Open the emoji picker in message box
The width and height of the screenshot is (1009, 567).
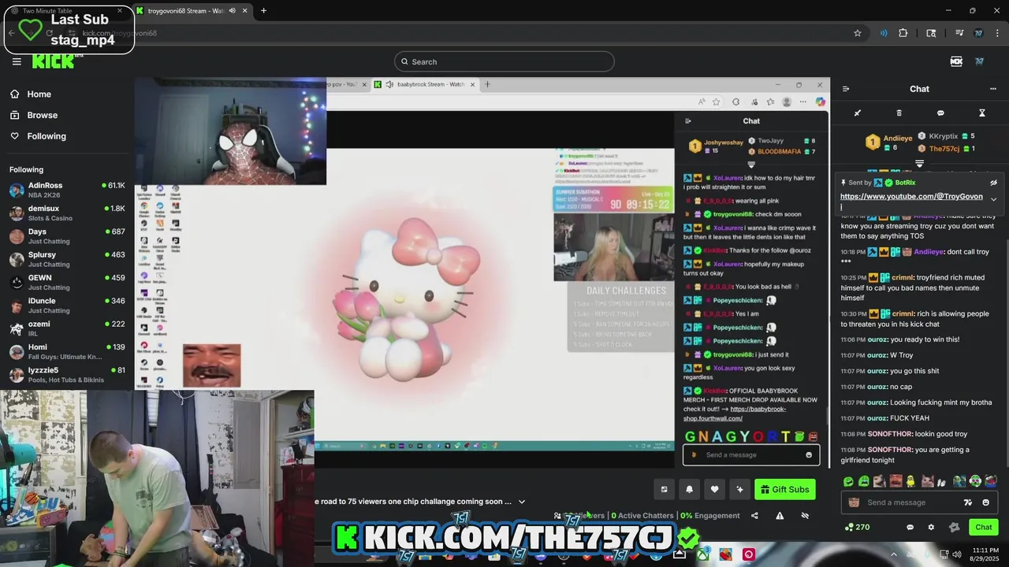tap(985, 502)
